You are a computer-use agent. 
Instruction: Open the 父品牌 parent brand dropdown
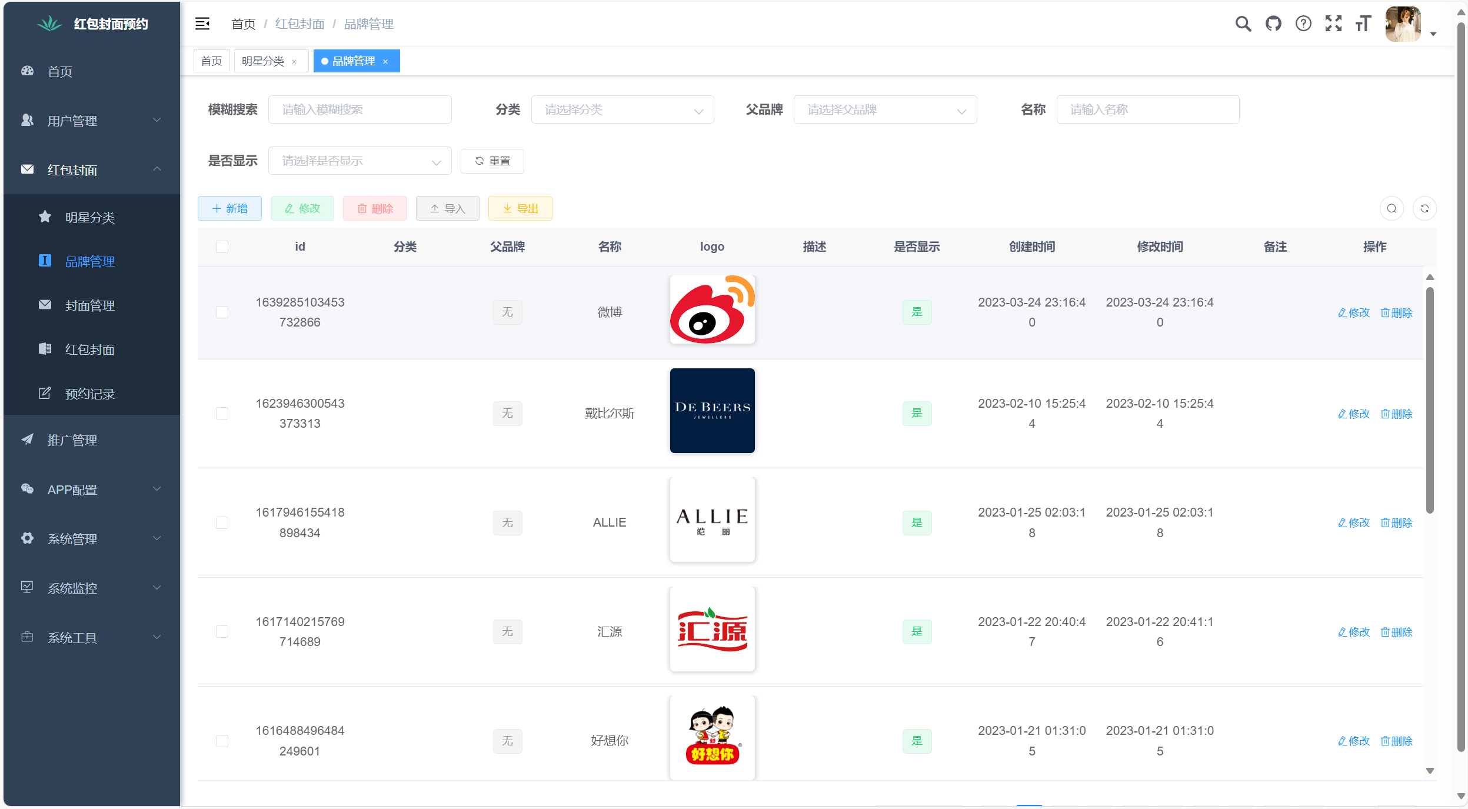pyautogui.click(x=885, y=109)
